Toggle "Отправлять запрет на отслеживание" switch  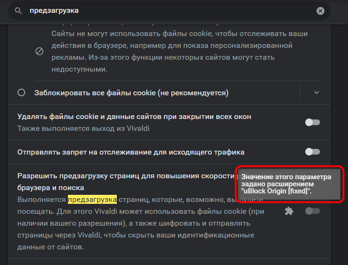(312, 152)
